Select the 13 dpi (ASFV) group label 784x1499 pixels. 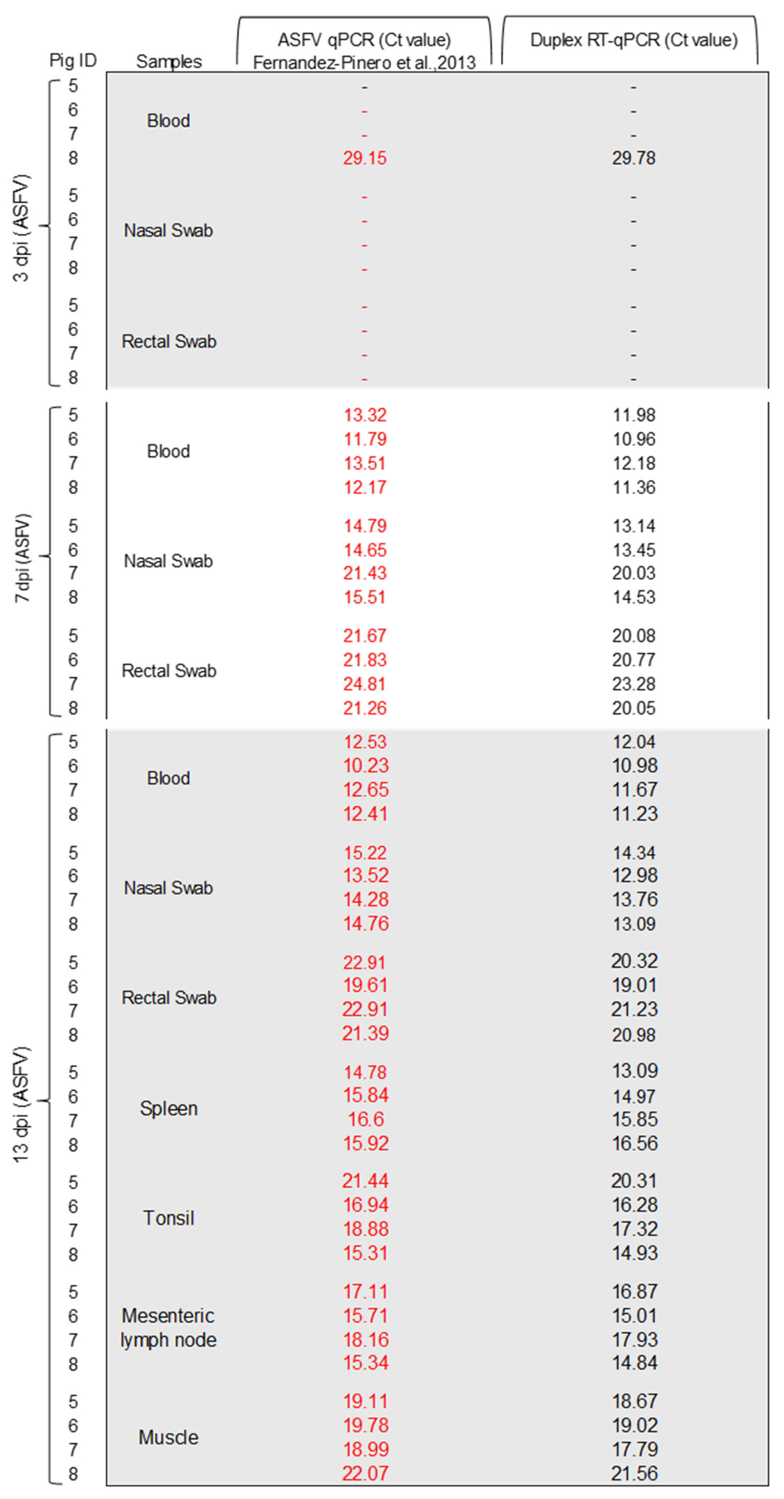point(21,1105)
